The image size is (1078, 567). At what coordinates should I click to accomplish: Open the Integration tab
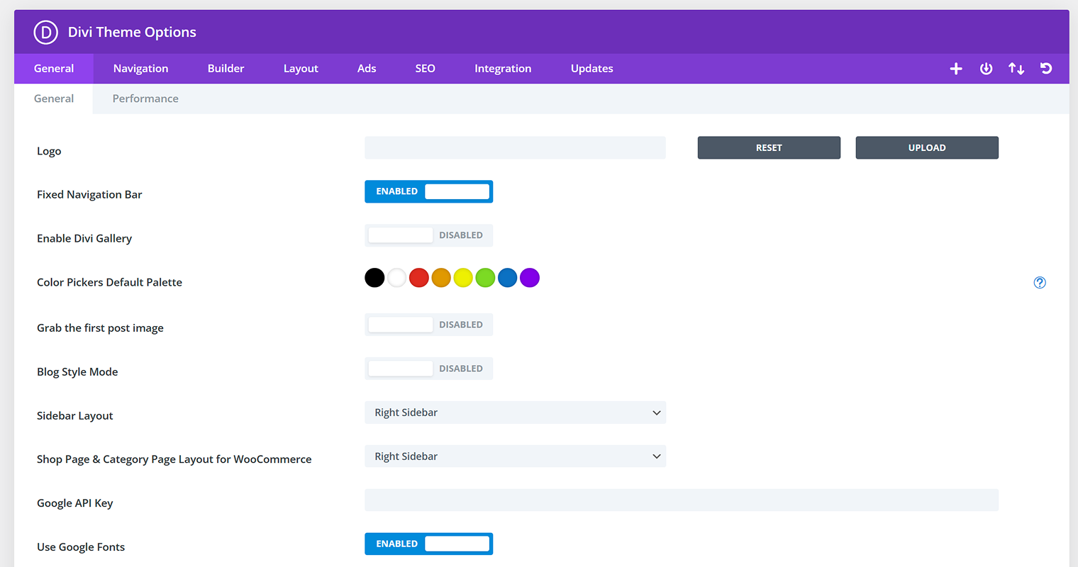click(x=503, y=69)
